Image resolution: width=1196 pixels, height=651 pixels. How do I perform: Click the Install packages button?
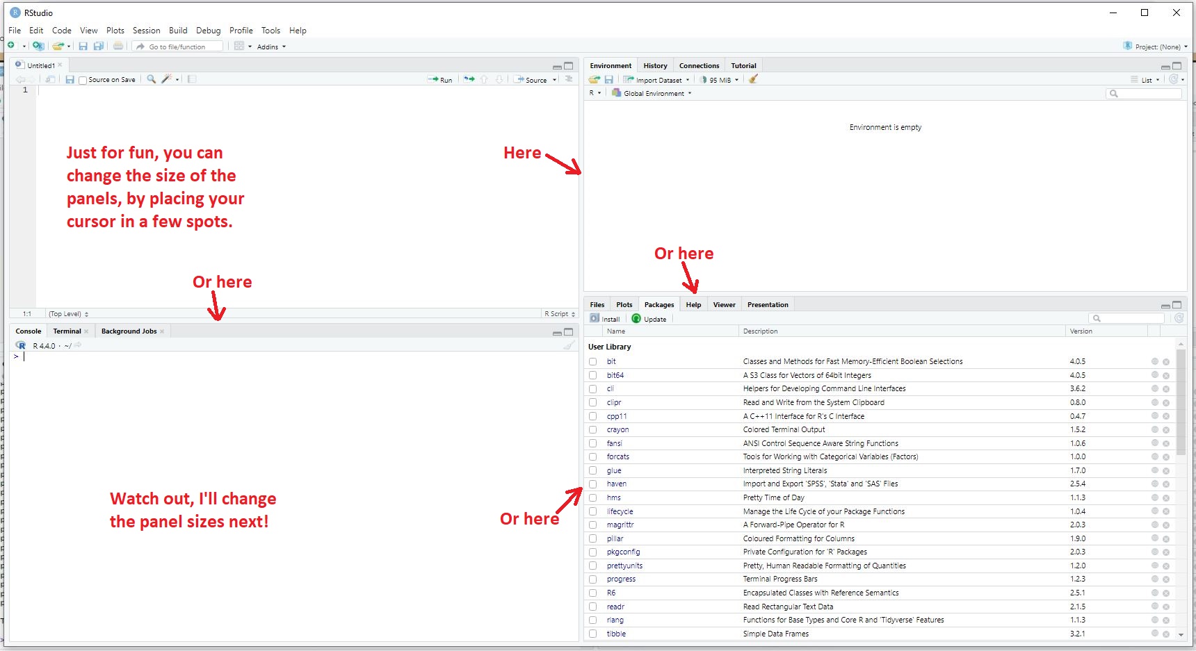tap(605, 319)
